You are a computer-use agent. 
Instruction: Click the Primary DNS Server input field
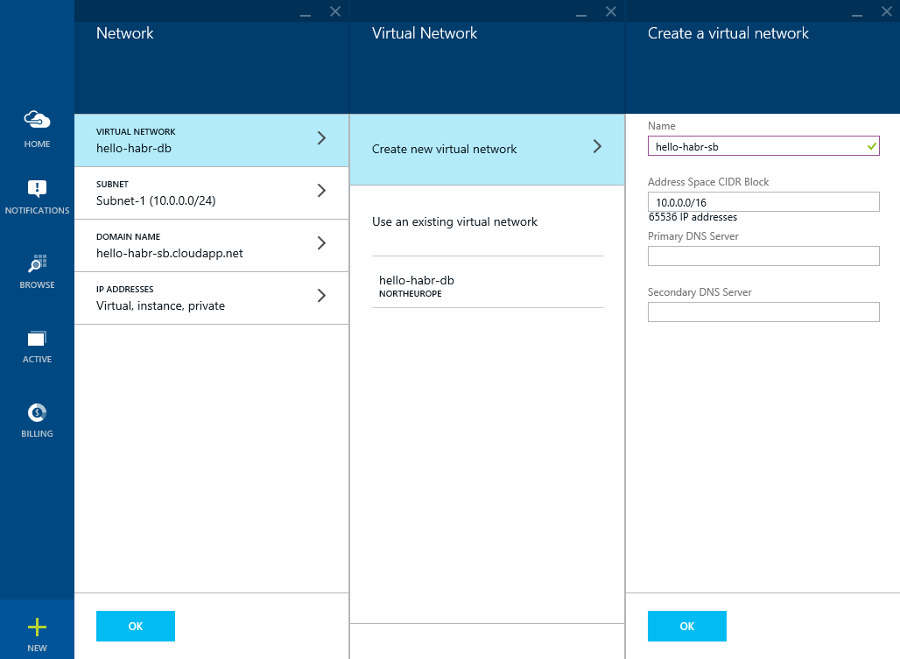763,256
